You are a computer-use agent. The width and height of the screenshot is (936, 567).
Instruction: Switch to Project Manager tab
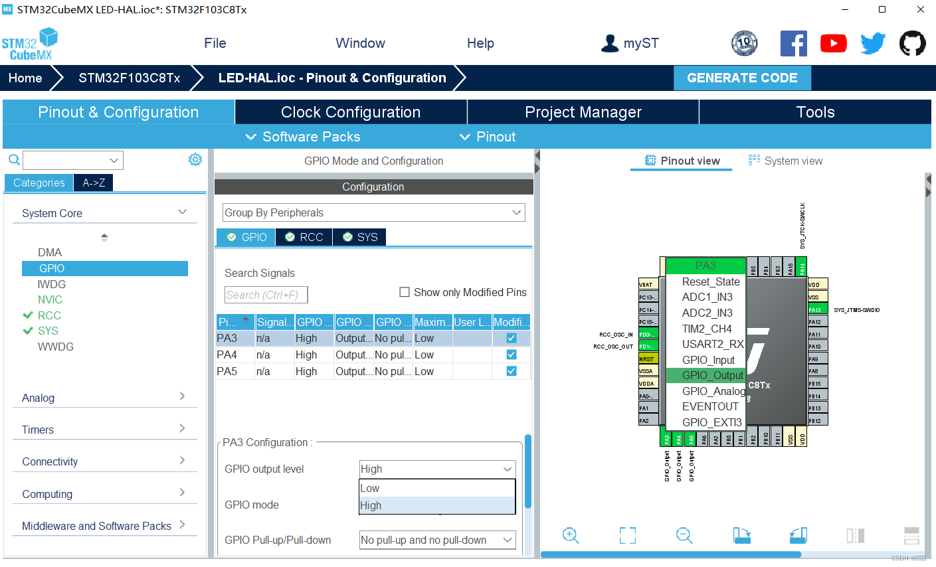click(583, 112)
